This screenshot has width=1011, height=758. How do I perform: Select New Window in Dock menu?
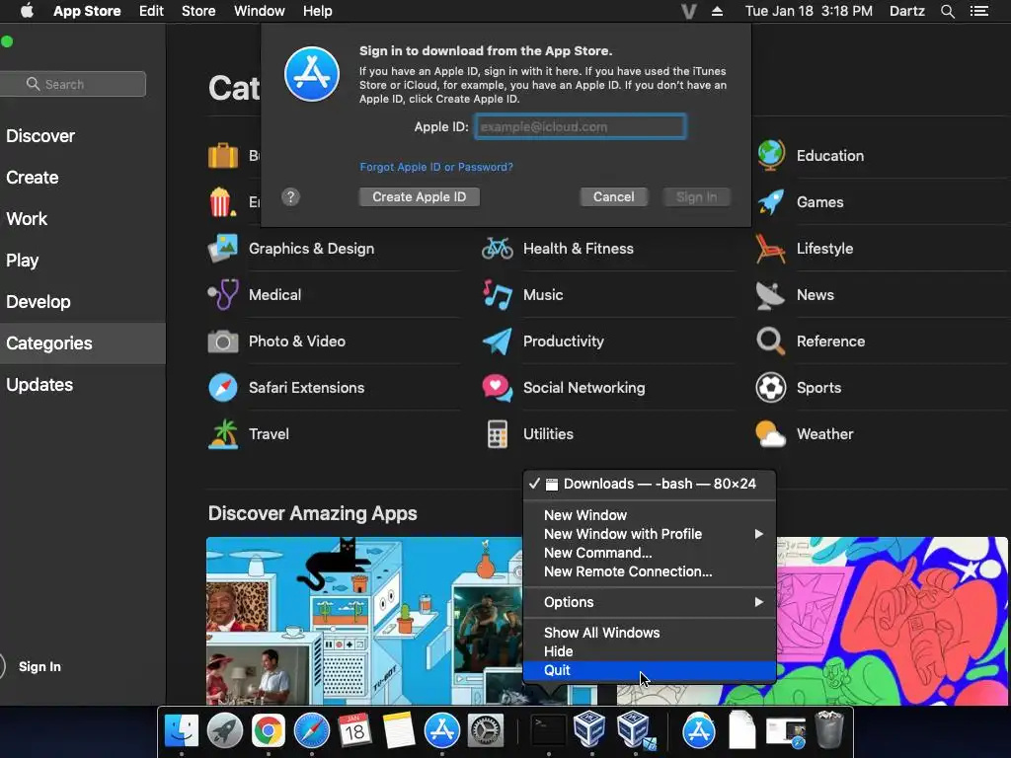(x=650, y=515)
